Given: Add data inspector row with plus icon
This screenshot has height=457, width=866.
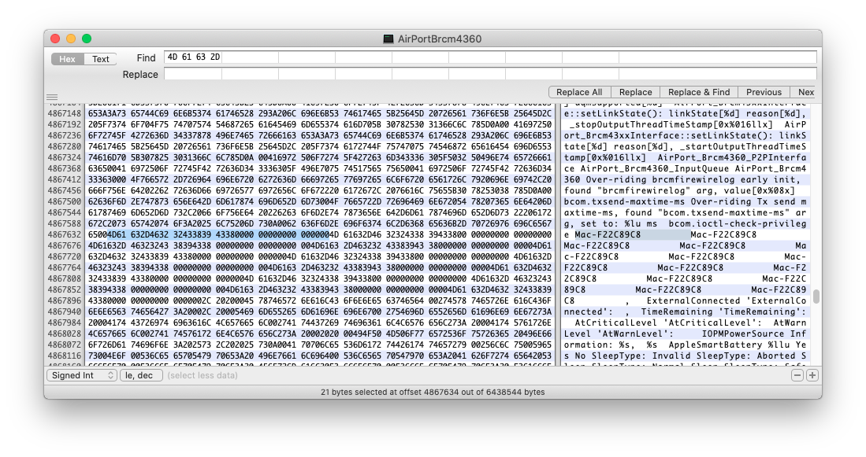Looking at the screenshot, I should point(812,375).
